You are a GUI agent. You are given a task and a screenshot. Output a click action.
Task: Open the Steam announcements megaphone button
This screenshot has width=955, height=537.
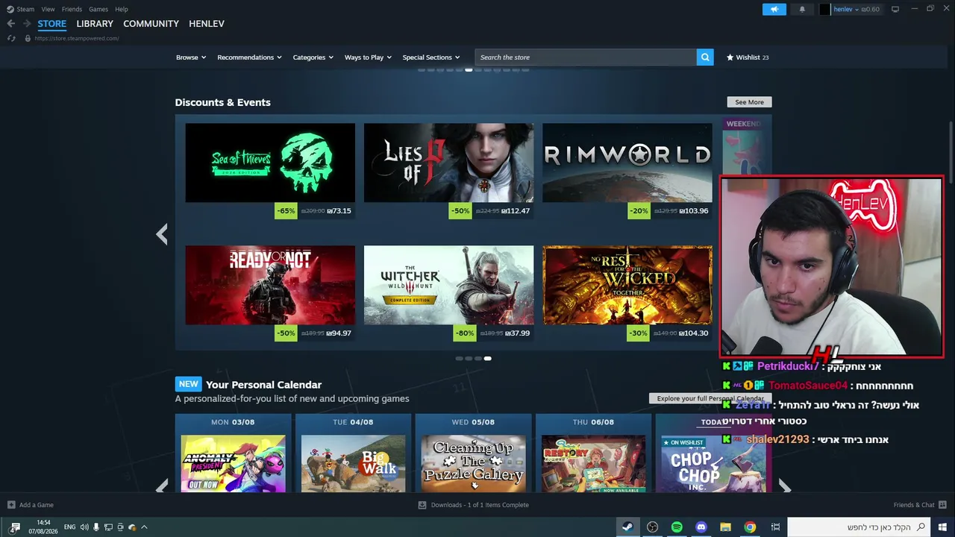774,9
